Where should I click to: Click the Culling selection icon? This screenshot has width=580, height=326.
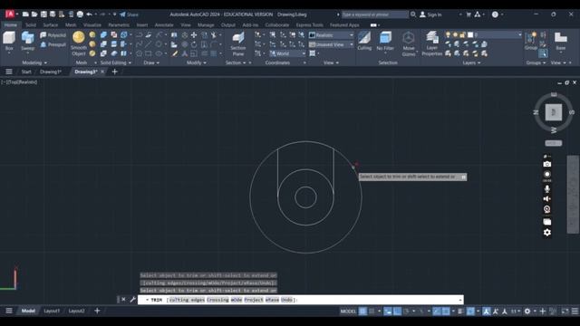[364, 41]
